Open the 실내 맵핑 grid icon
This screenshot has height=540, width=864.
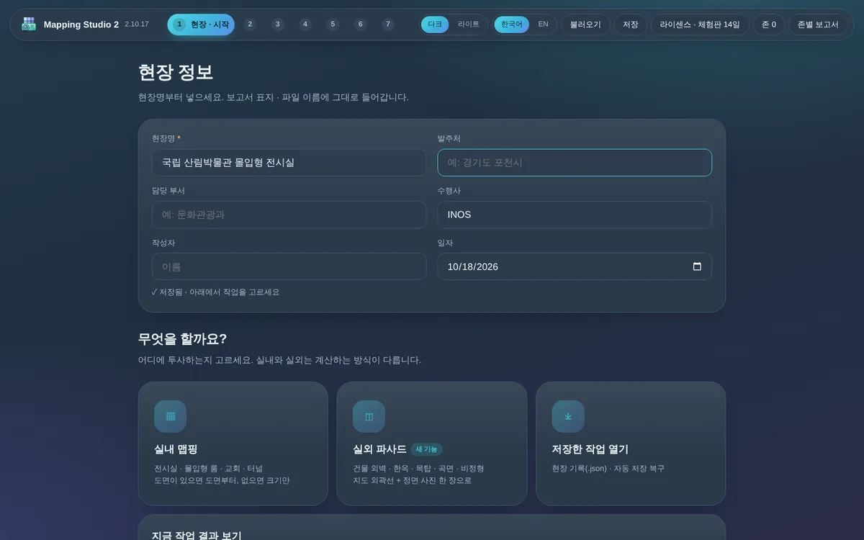(170, 416)
